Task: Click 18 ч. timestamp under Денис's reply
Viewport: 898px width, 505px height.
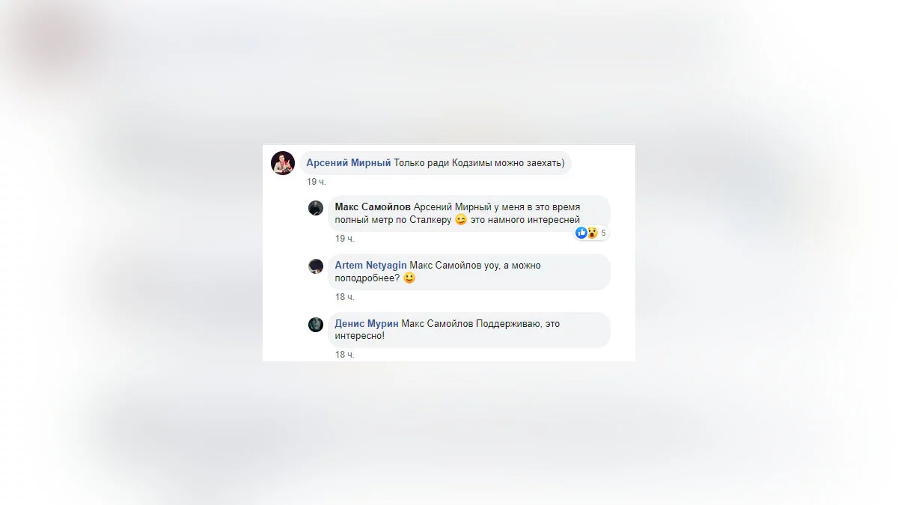Action: coord(345,355)
